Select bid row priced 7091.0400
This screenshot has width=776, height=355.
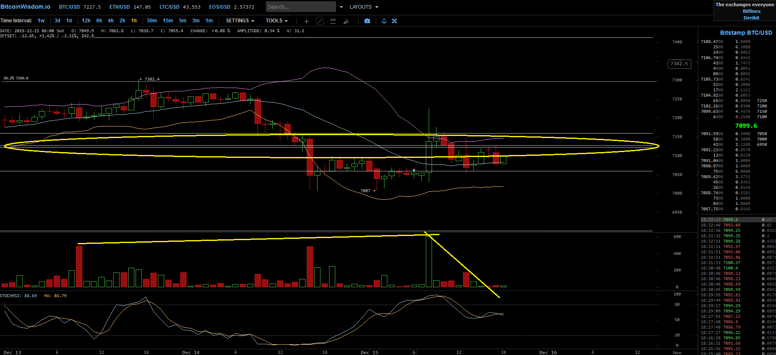tap(726, 161)
